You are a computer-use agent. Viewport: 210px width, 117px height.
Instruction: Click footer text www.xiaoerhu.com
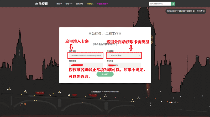(x=111, y=92)
